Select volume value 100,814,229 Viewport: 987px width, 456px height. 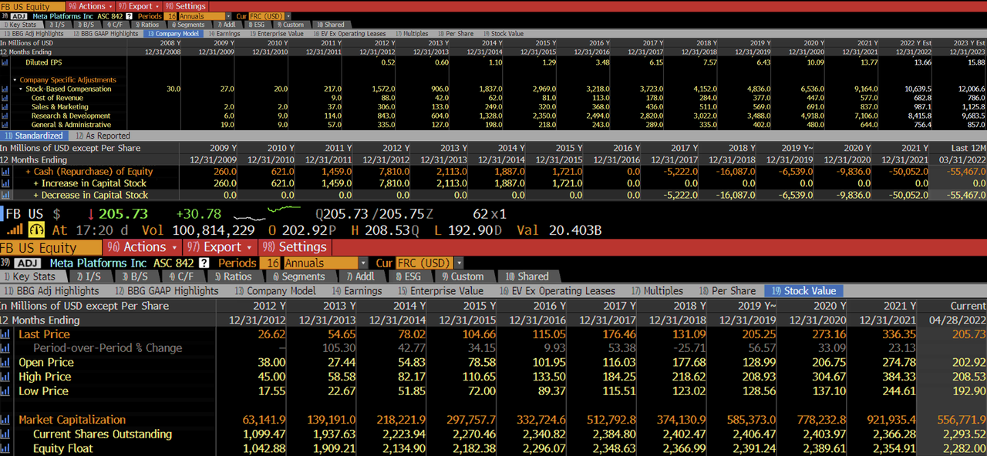214,230
